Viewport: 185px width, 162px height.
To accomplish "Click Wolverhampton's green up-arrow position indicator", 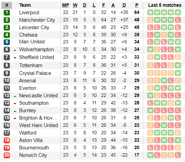I will coord(15,50).
